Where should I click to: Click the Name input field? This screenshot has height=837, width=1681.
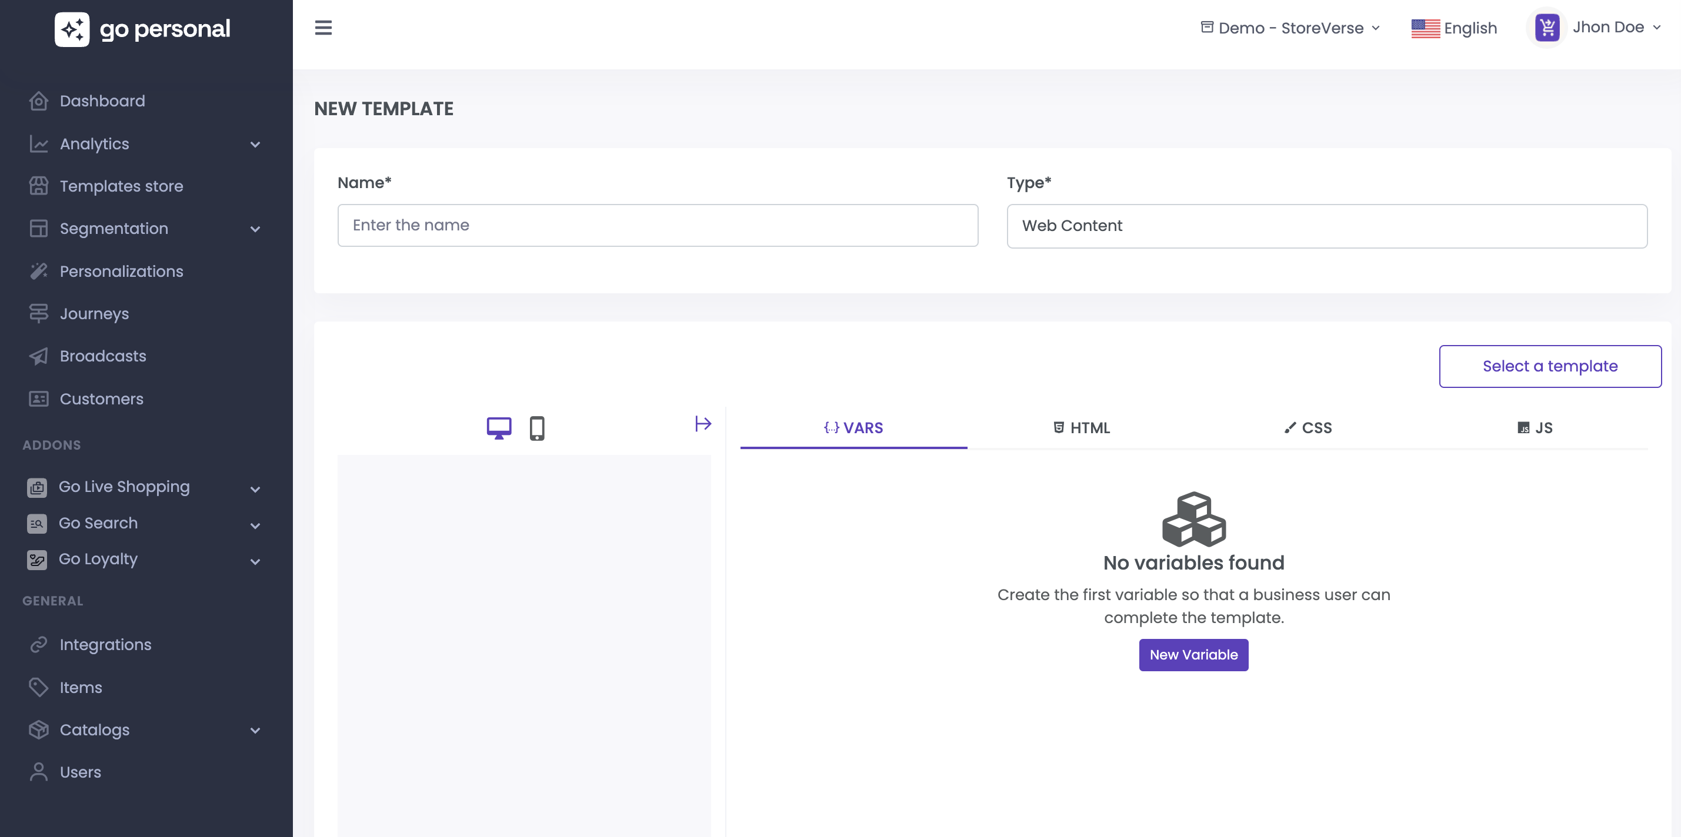(657, 225)
